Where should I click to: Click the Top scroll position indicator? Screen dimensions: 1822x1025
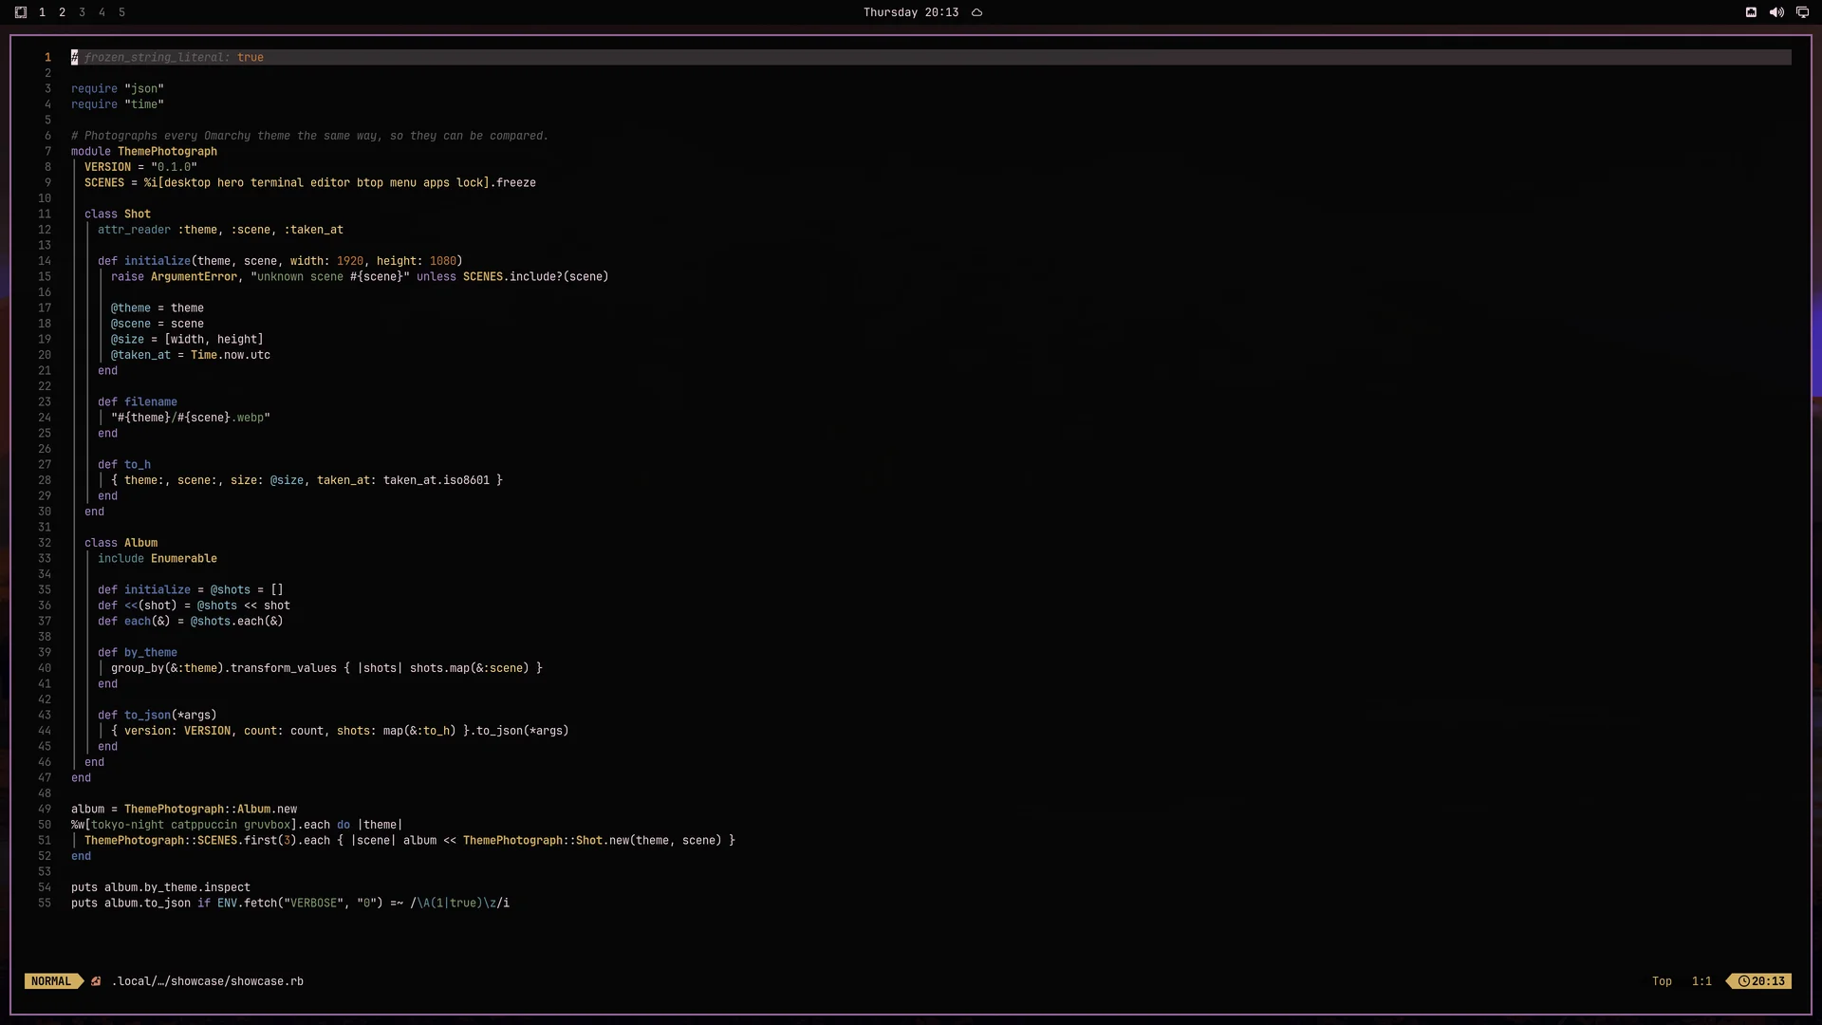point(1662,981)
